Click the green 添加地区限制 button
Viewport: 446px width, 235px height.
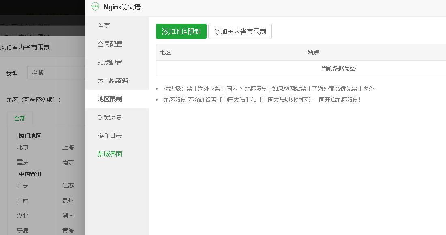[x=181, y=31]
